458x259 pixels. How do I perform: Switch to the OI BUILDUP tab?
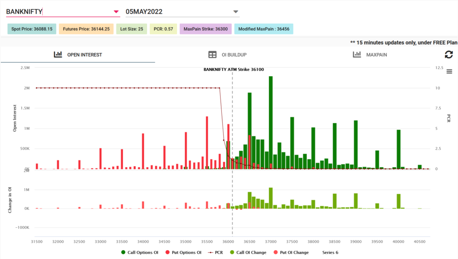coord(228,55)
